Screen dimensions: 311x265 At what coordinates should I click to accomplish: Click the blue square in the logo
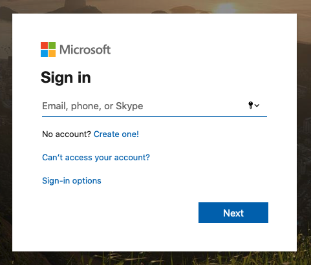[44, 53]
